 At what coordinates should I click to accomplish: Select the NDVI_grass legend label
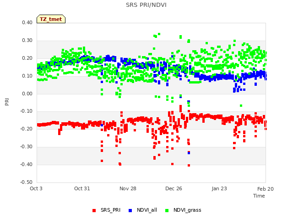[187, 210]
